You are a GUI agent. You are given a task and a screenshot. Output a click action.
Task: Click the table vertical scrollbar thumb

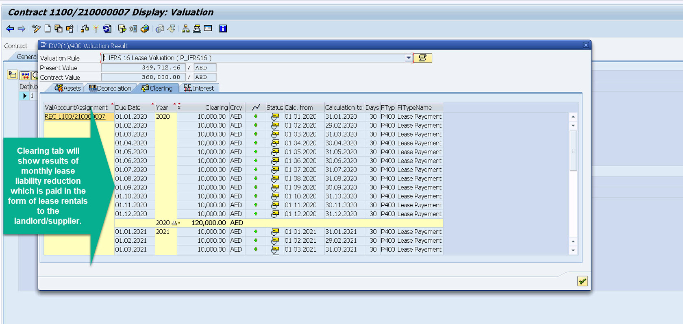tap(573, 151)
